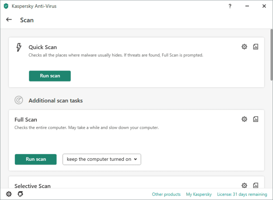Open Selective Scan settings gear
This screenshot has width=273, height=200.
[x=244, y=185]
